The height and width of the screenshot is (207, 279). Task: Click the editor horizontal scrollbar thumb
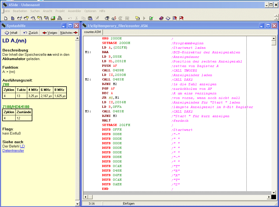click(90, 197)
